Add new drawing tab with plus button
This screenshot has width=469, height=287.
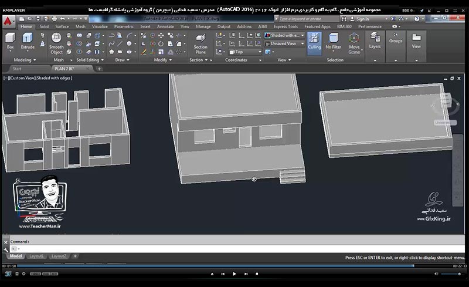click(x=99, y=69)
